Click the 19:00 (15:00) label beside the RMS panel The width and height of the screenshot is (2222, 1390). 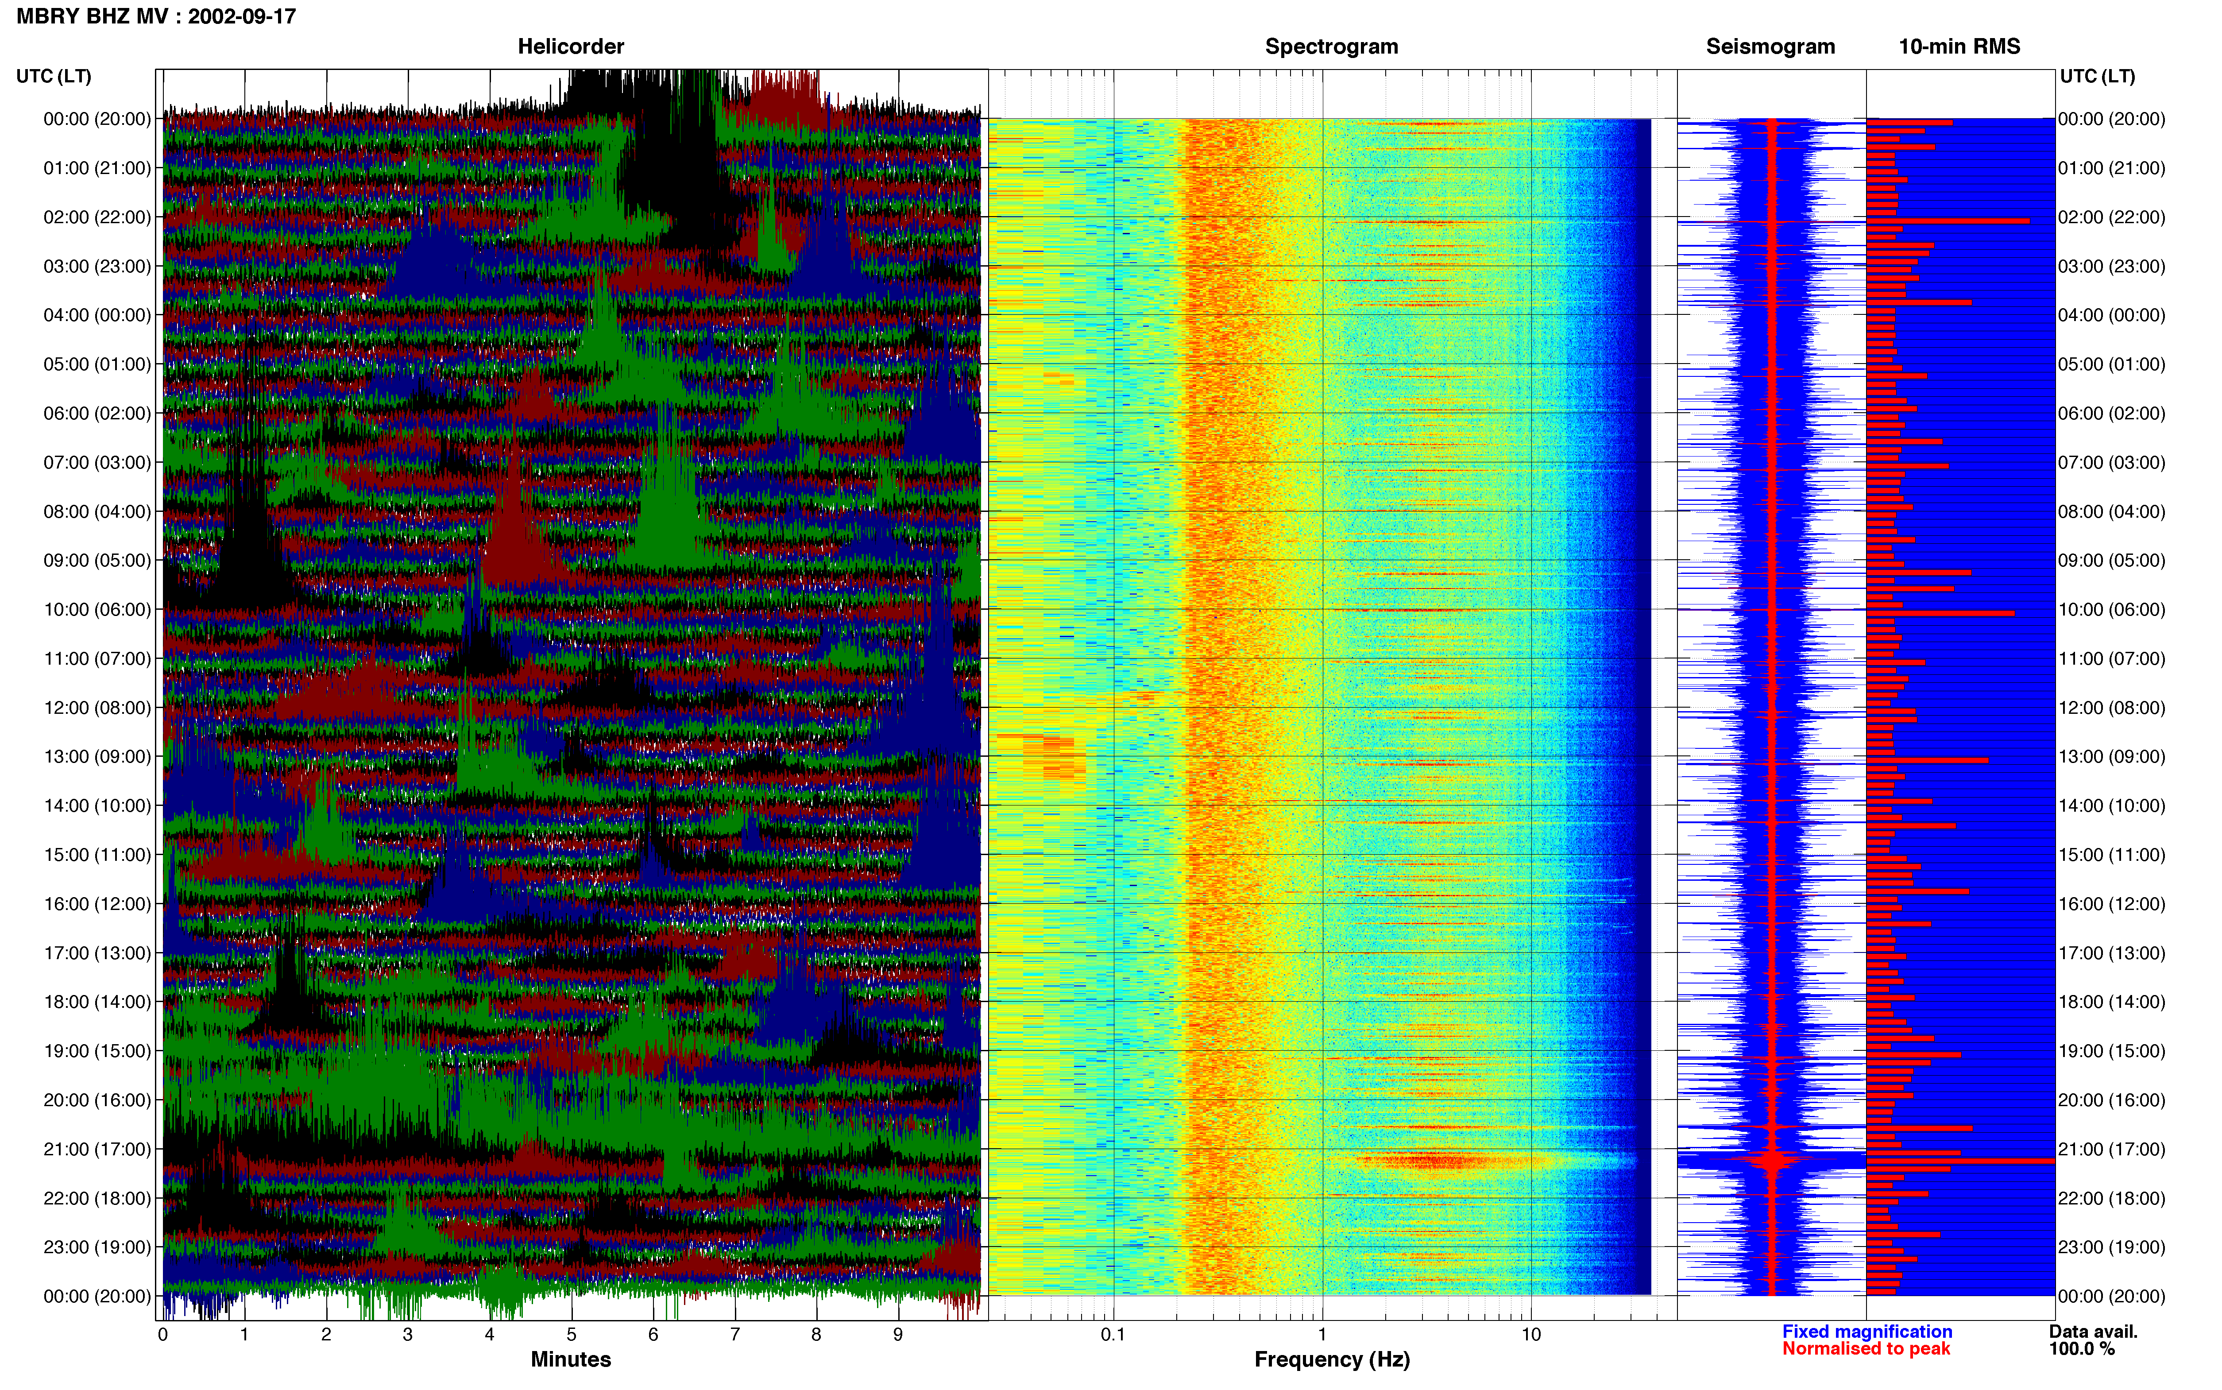point(2112,1051)
